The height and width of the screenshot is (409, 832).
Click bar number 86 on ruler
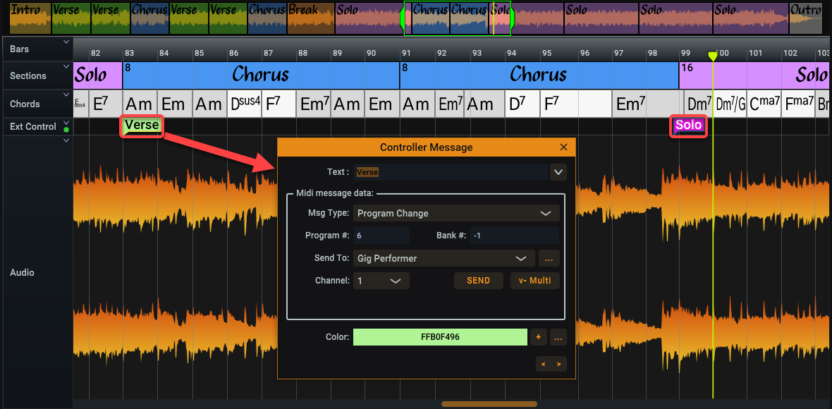click(234, 53)
